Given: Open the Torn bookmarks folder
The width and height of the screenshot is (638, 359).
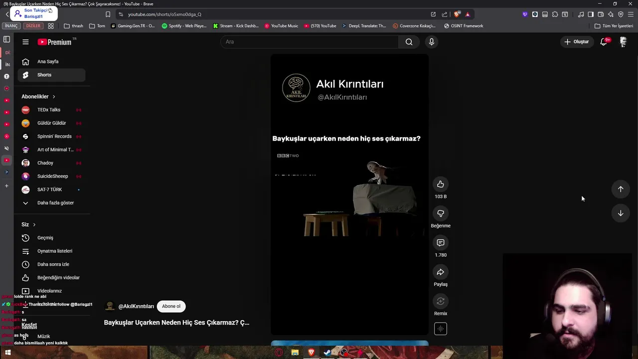Looking at the screenshot, I should 97,26.
